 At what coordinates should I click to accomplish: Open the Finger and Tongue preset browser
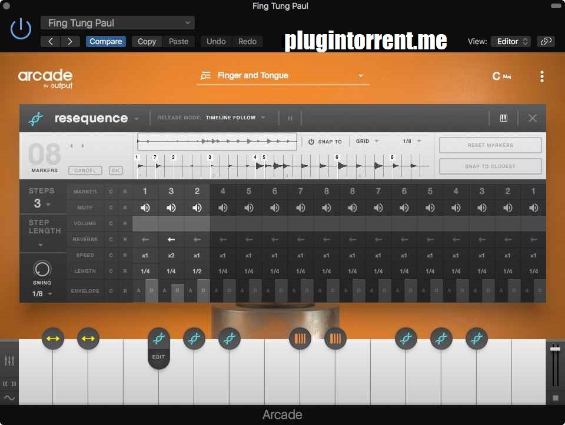coord(283,76)
